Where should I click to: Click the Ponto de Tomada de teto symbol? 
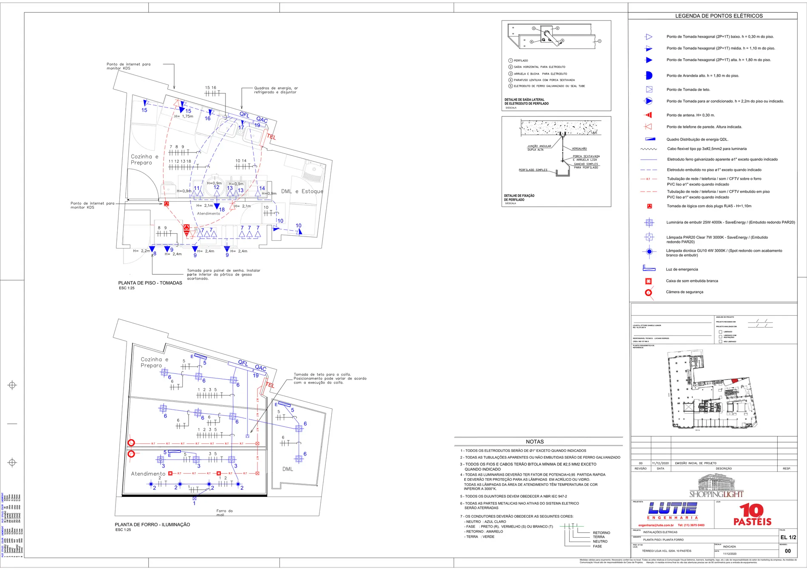coord(649,90)
